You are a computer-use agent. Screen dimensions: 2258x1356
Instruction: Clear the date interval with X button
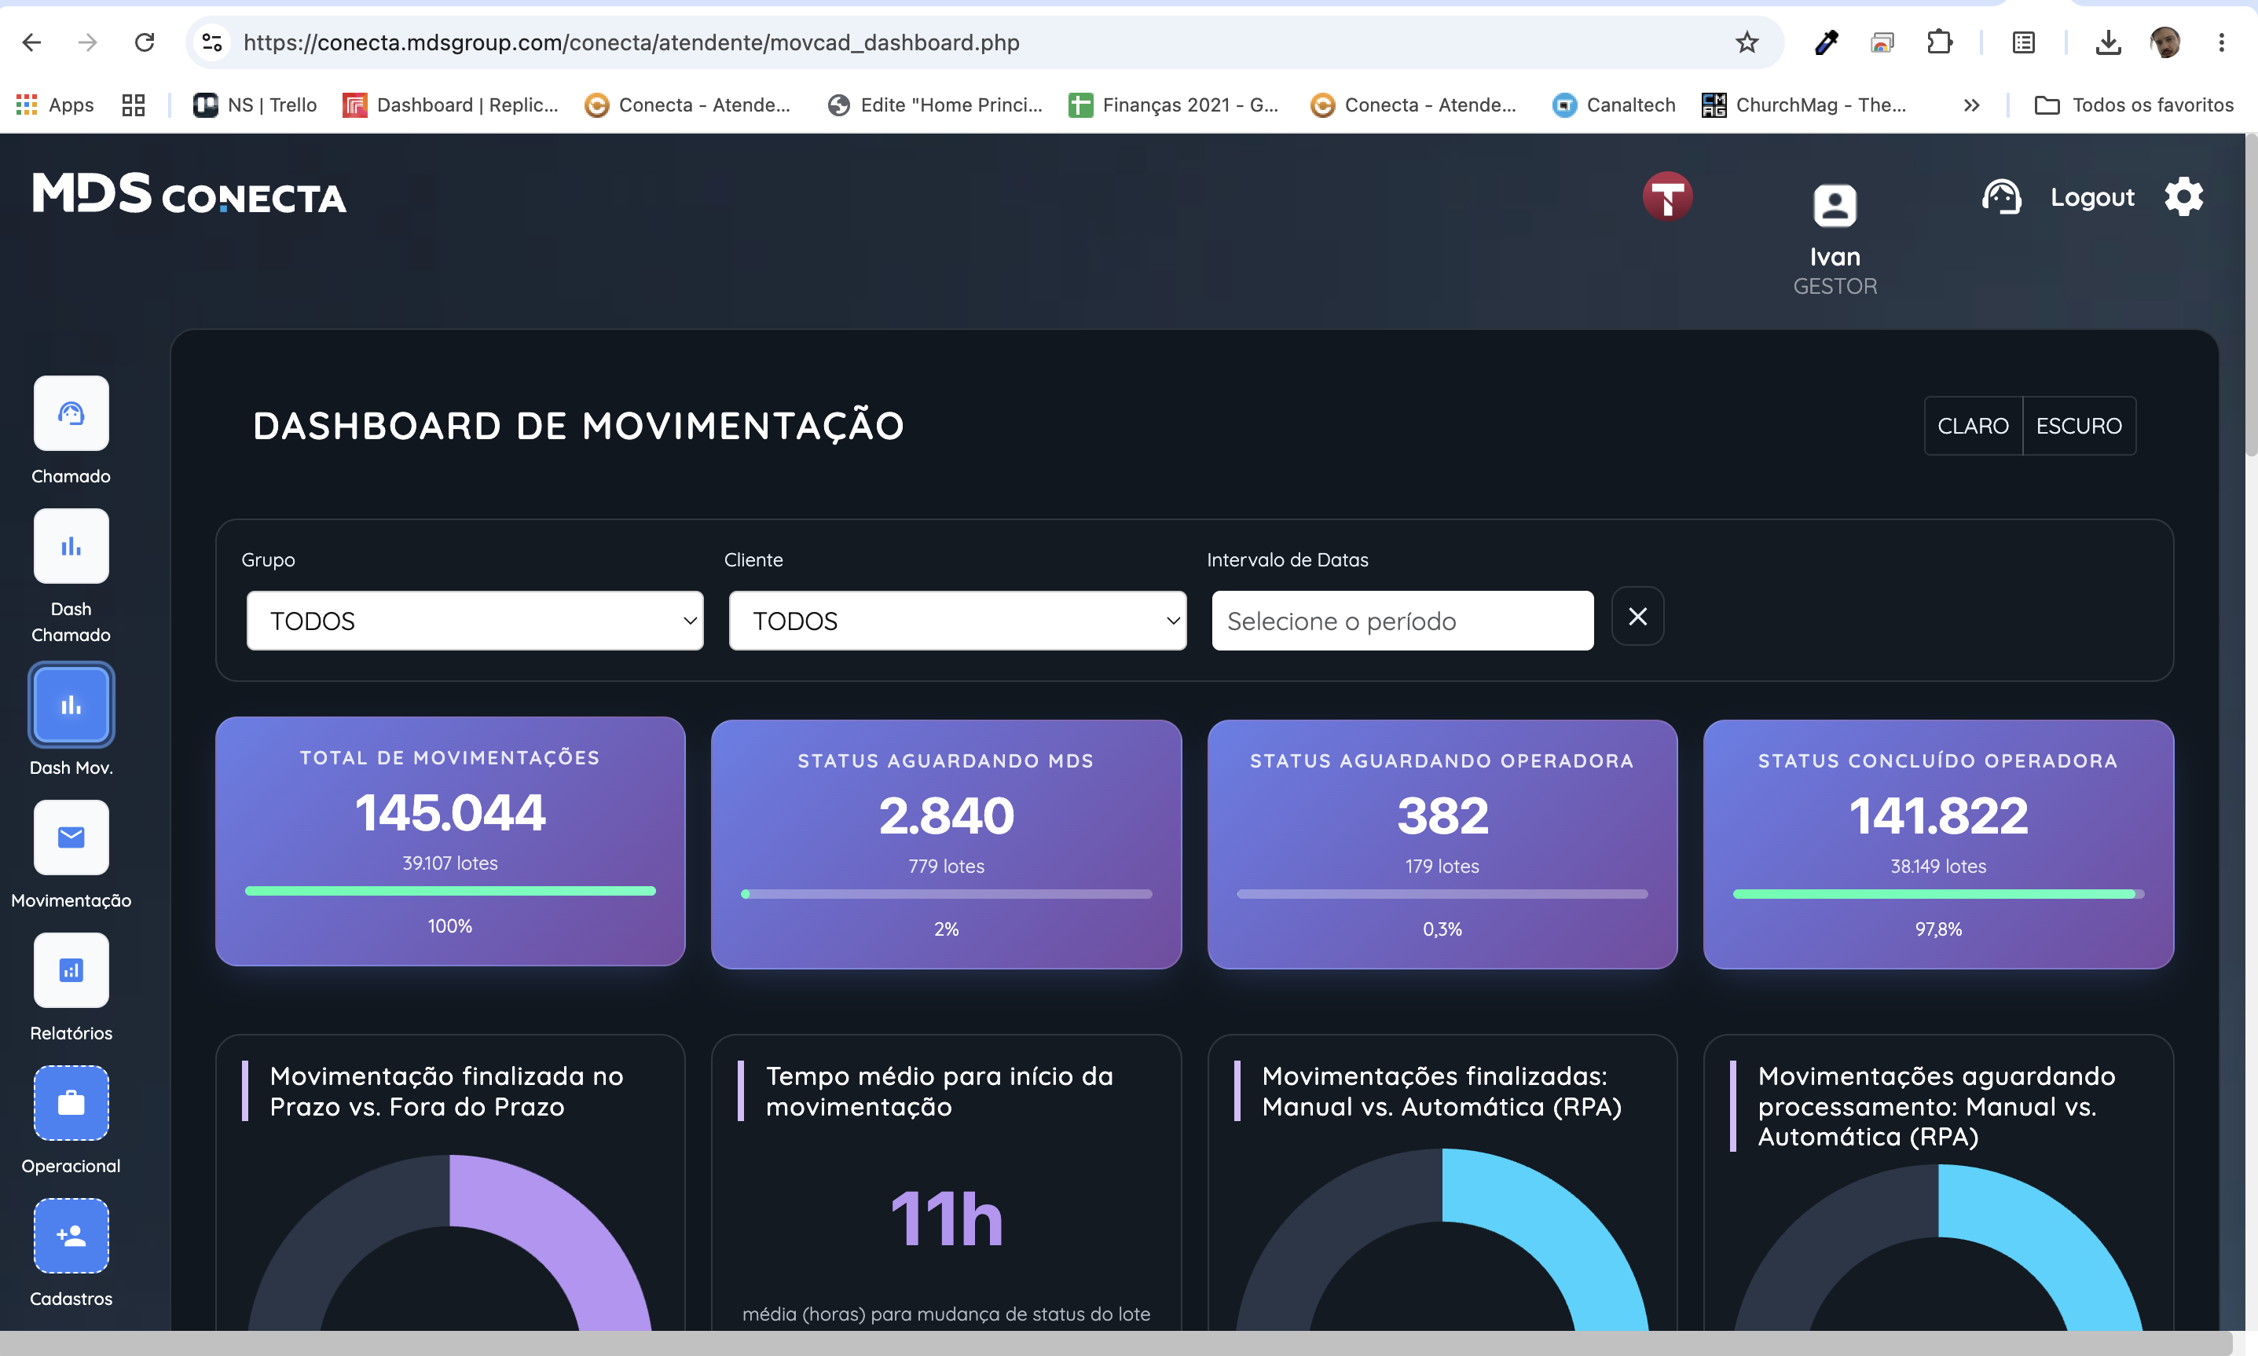click(x=1637, y=617)
